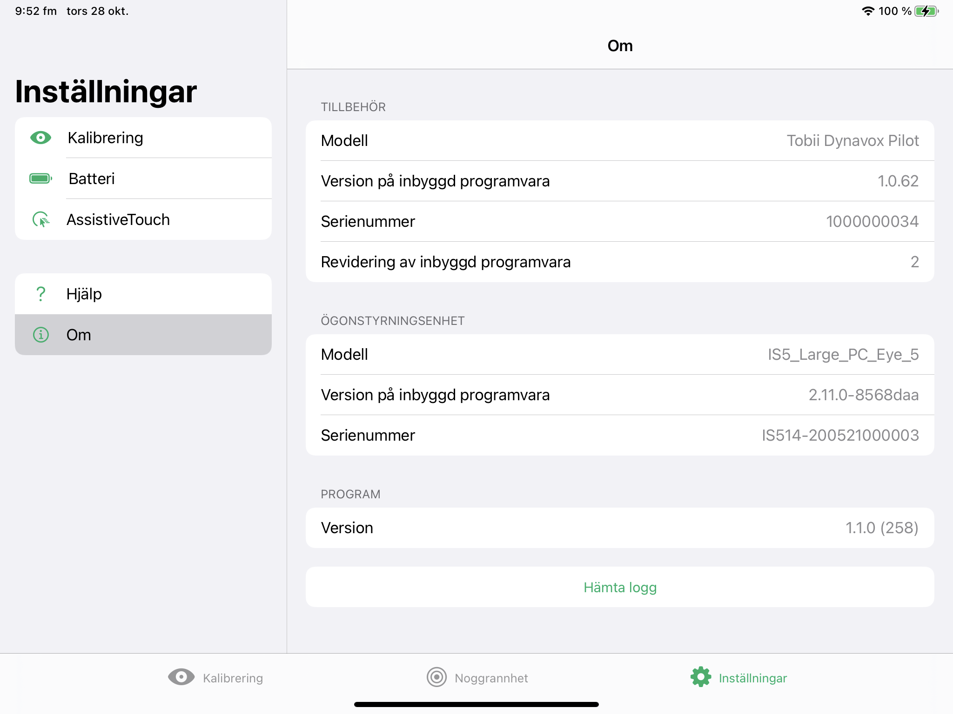The image size is (953, 714).
Task: Tap the green gear Inställningar icon
Action: tap(701, 677)
